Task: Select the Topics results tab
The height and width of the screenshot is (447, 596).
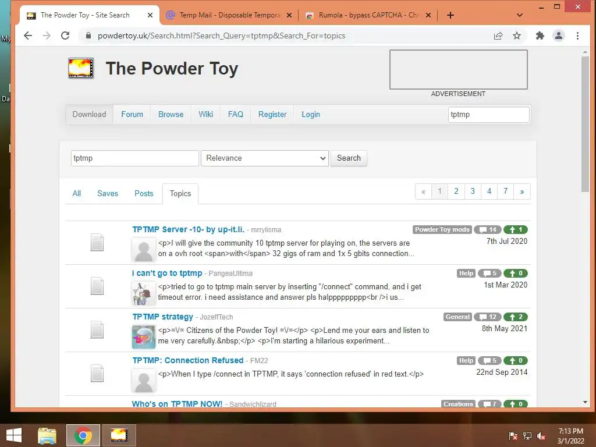Action: (180, 193)
